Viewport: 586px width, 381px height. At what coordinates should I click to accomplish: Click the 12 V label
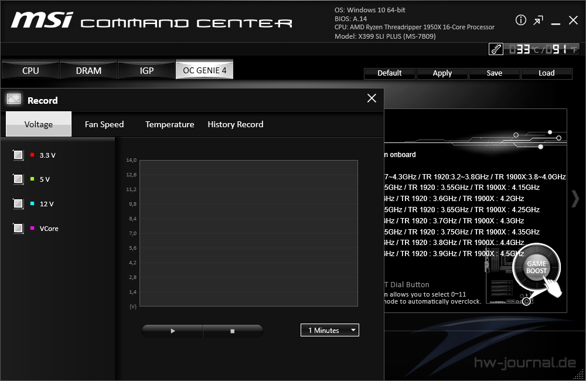coord(47,204)
